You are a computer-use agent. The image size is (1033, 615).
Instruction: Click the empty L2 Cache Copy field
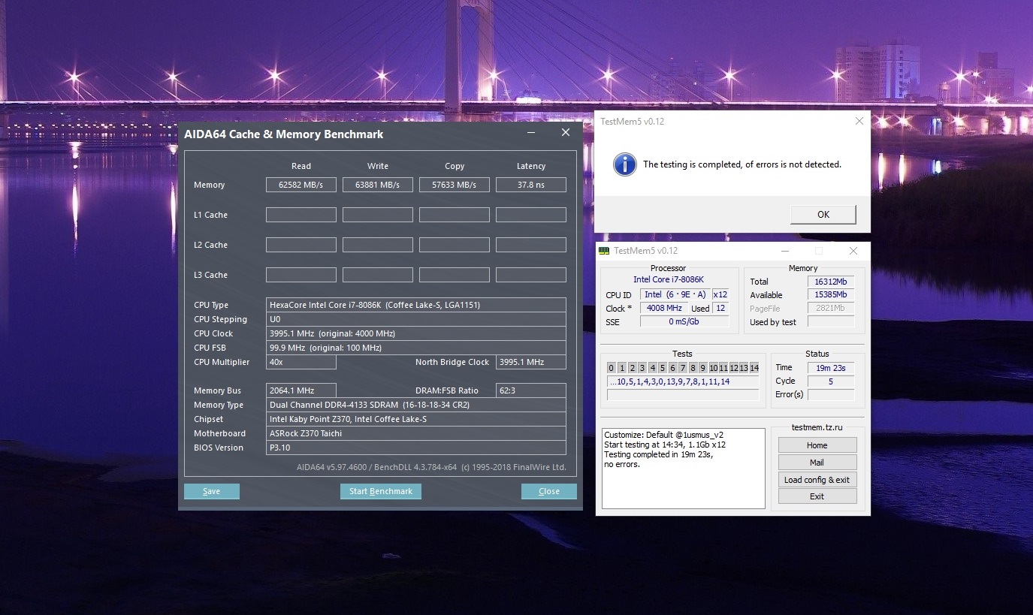tap(455, 245)
